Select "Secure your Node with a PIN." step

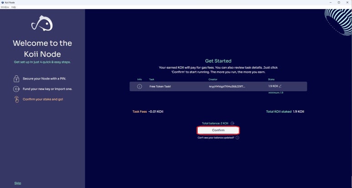point(45,79)
